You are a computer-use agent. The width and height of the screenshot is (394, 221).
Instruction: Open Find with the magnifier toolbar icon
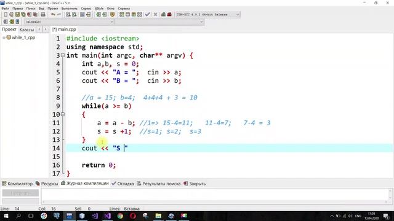(x=68, y=15)
